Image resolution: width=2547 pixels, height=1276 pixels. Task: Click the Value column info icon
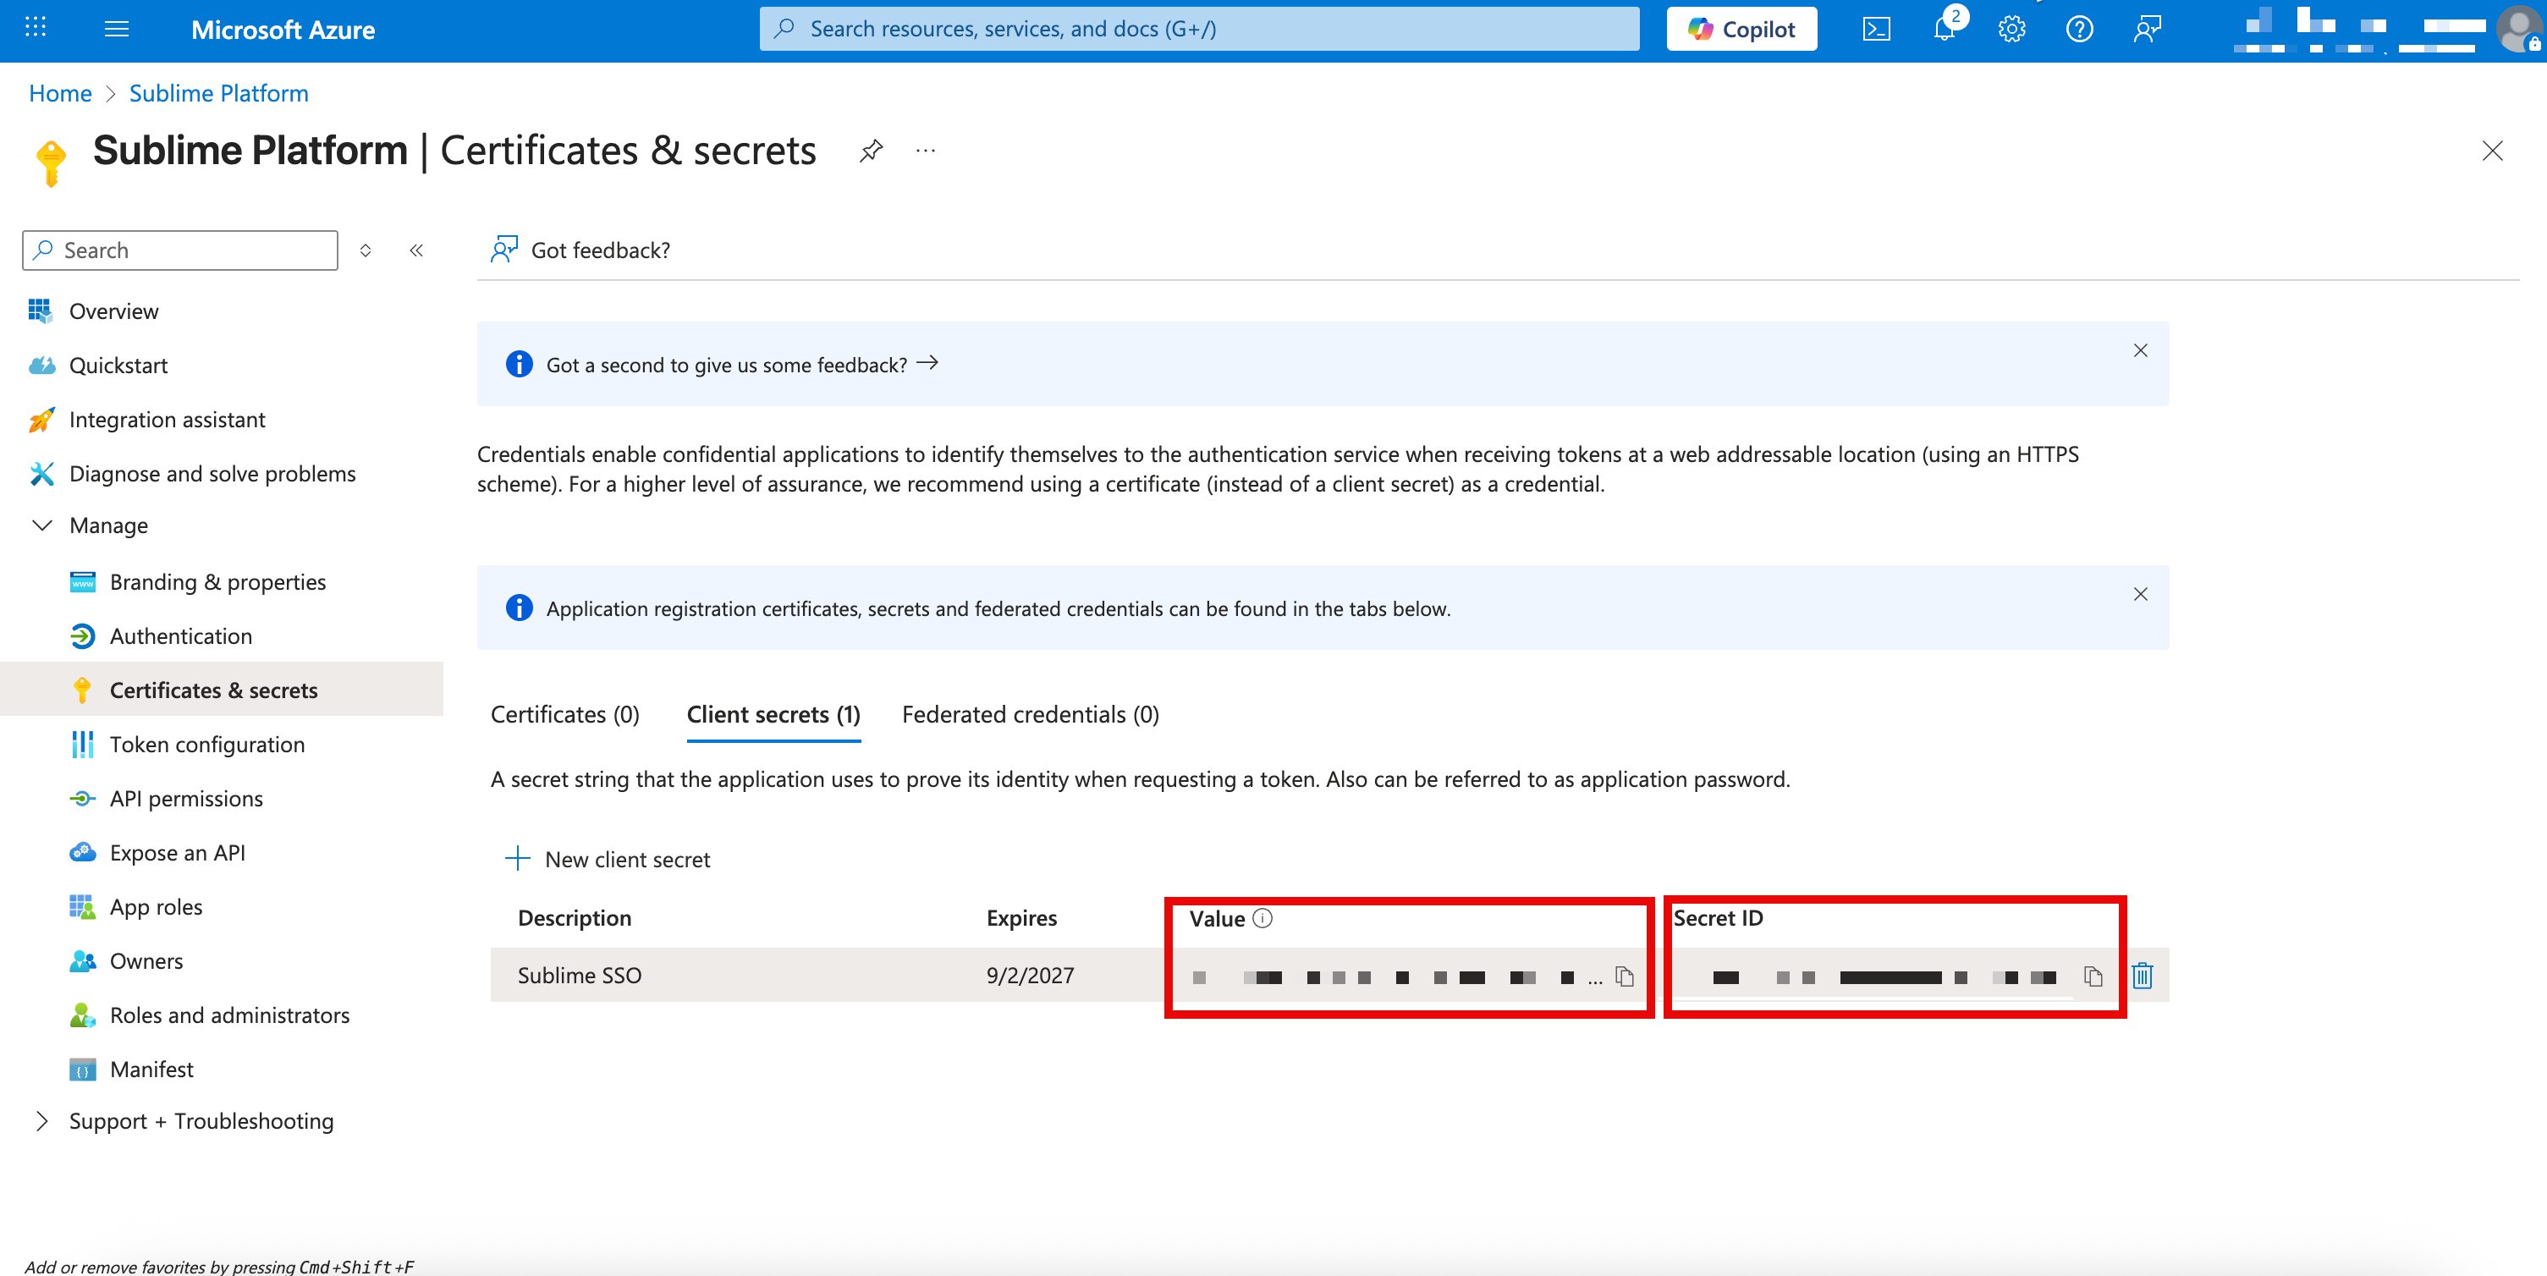click(x=1262, y=918)
